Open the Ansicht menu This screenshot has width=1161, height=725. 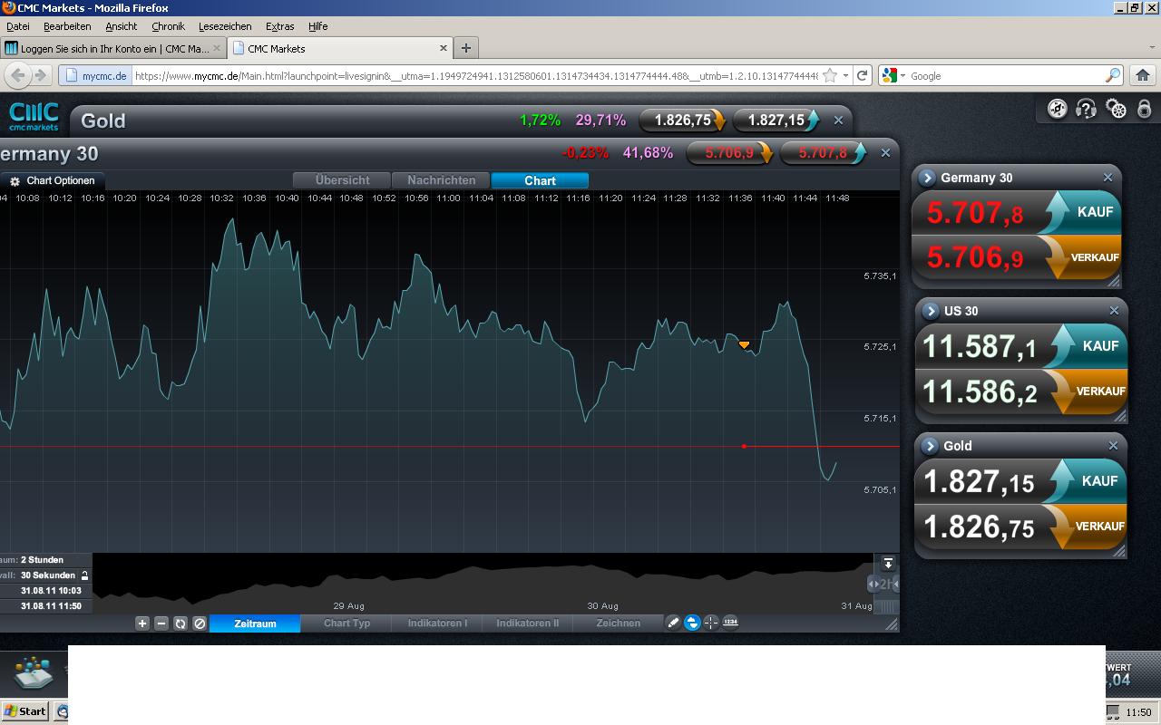tap(122, 26)
